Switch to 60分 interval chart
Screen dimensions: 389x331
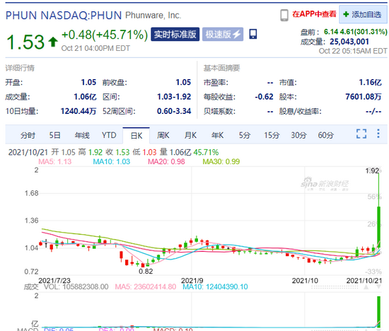tap(326, 136)
